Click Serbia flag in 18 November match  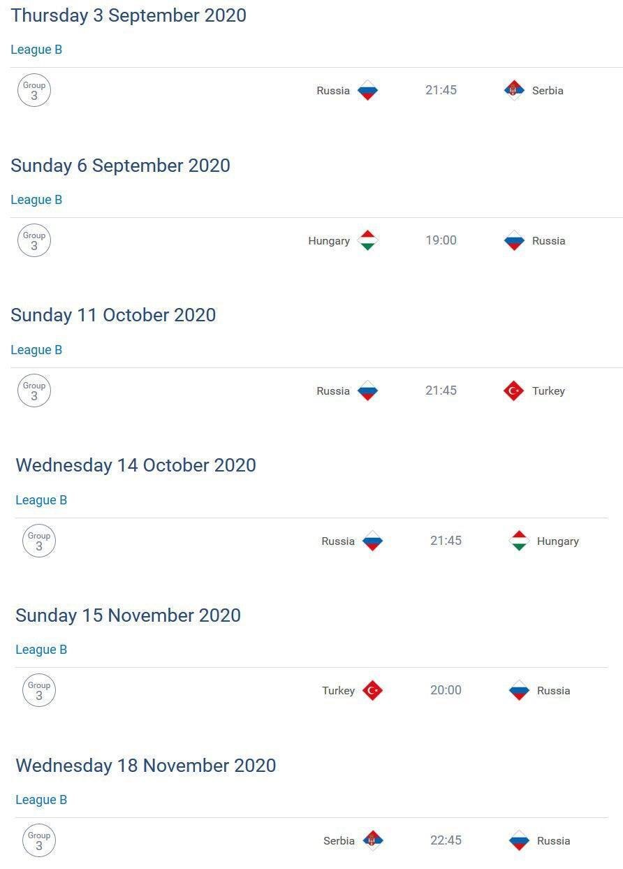[372, 840]
